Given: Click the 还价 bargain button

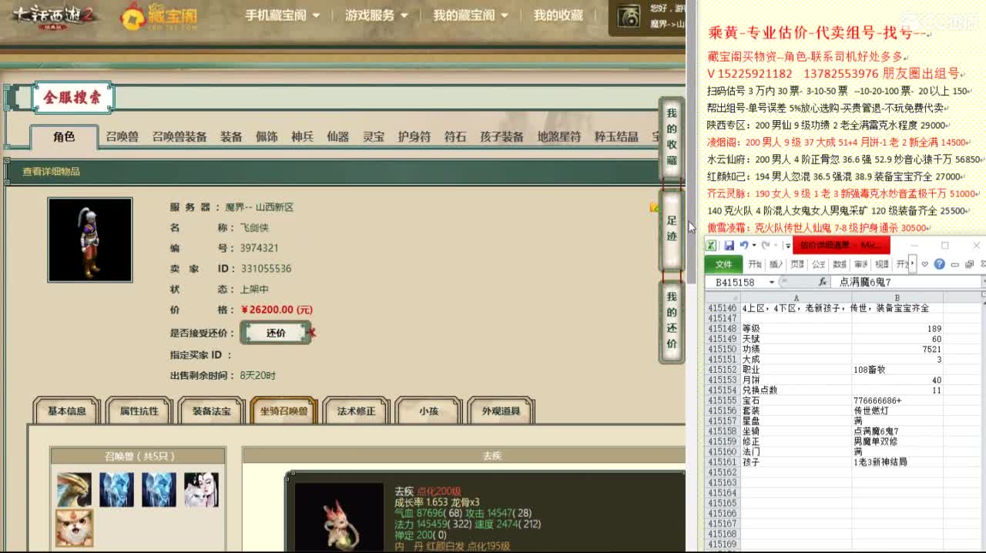Looking at the screenshot, I should tap(276, 333).
